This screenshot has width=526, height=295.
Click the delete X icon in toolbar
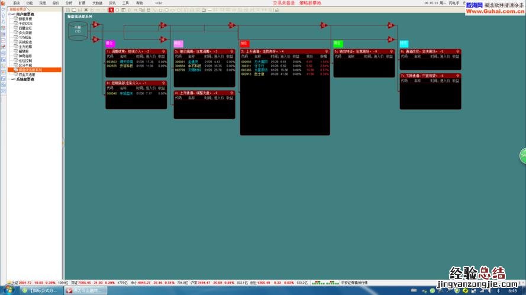pos(86,10)
